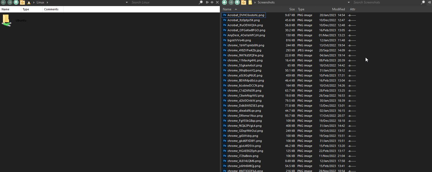432x172 pixels.
Task: Select file chrome_GDxpYMrOul.png
Action: pos(245,131)
